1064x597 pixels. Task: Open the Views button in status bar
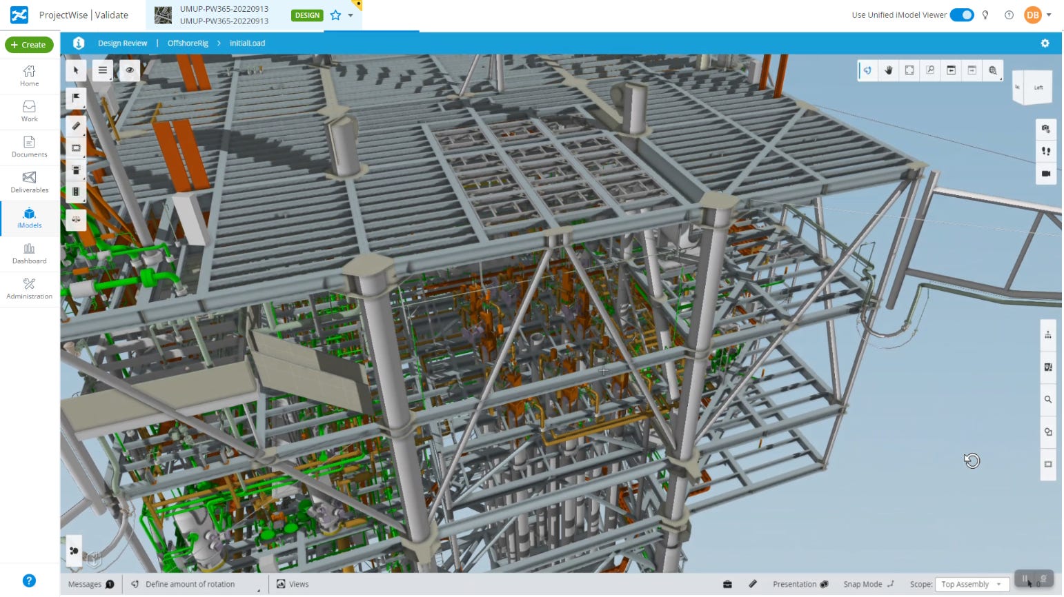coord(293,585)
